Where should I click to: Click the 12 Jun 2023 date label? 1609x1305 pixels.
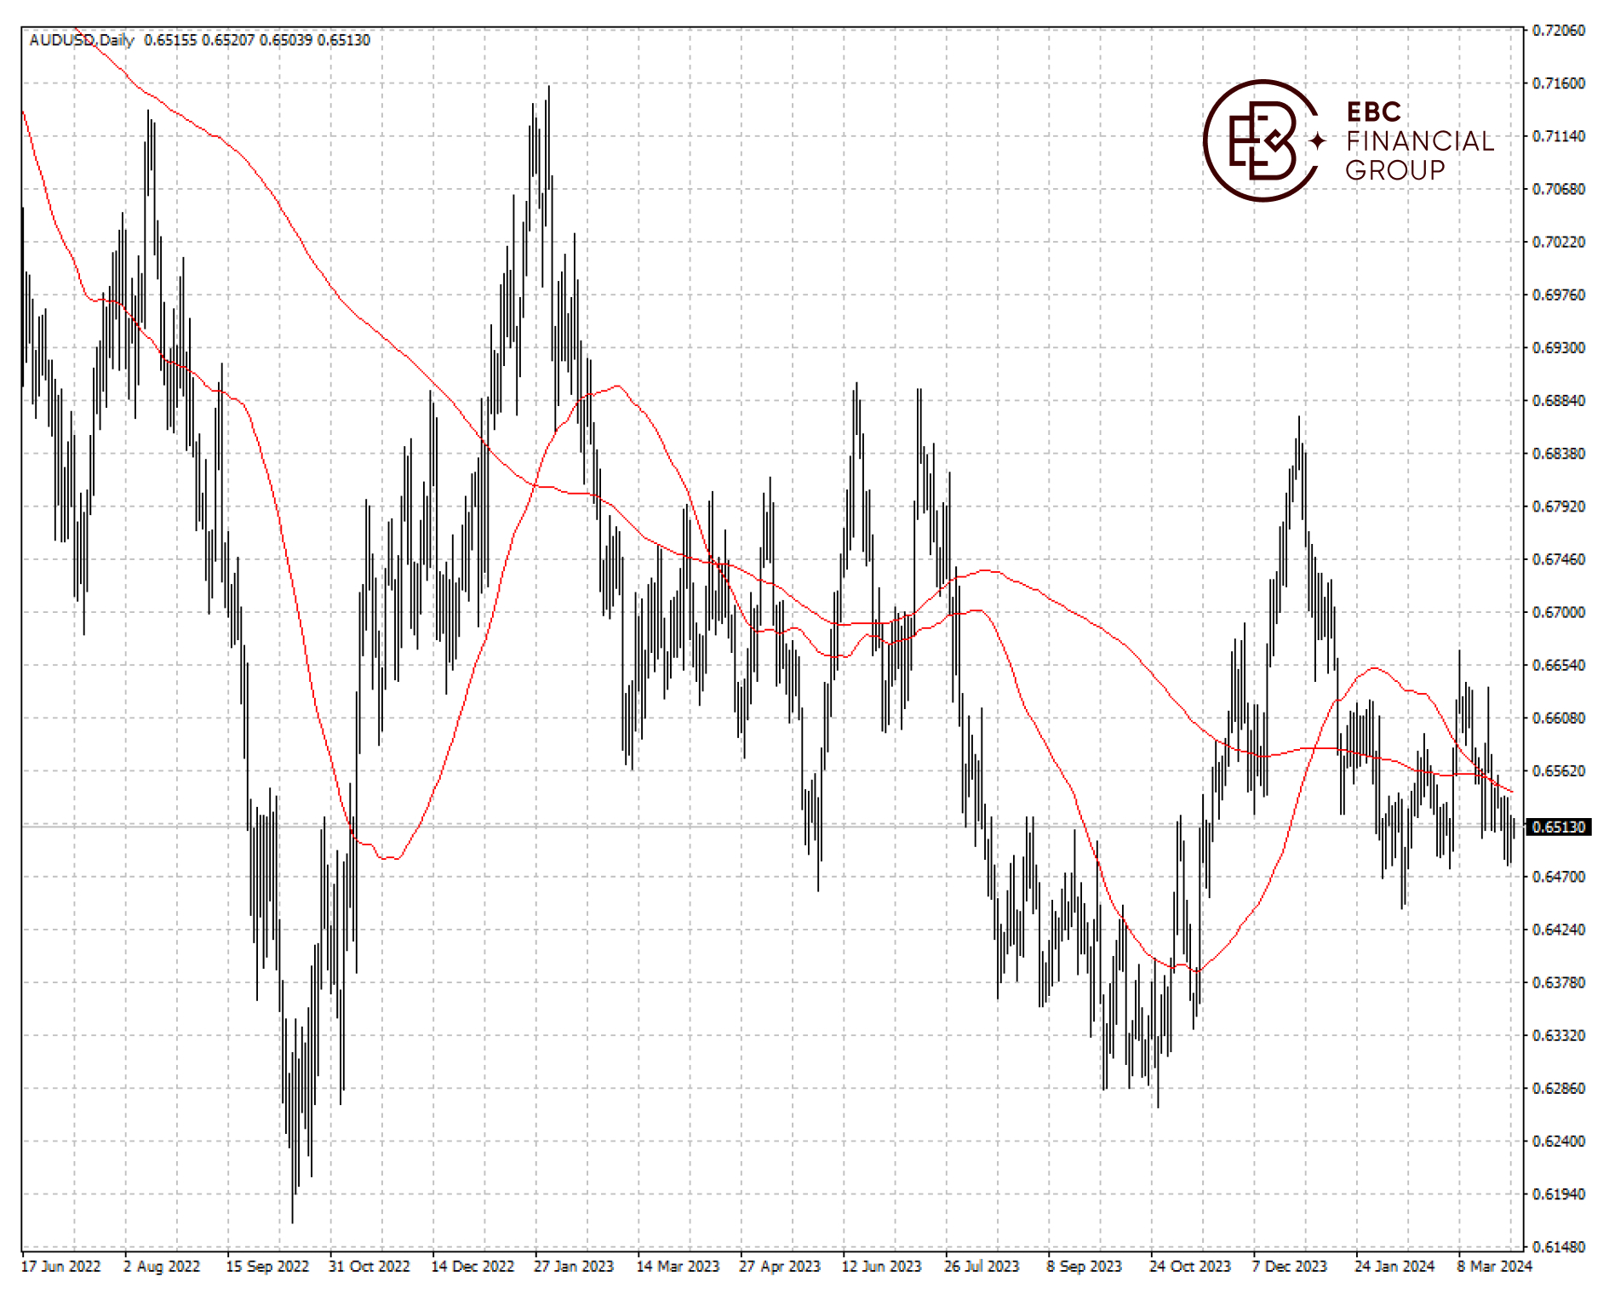882,1267
